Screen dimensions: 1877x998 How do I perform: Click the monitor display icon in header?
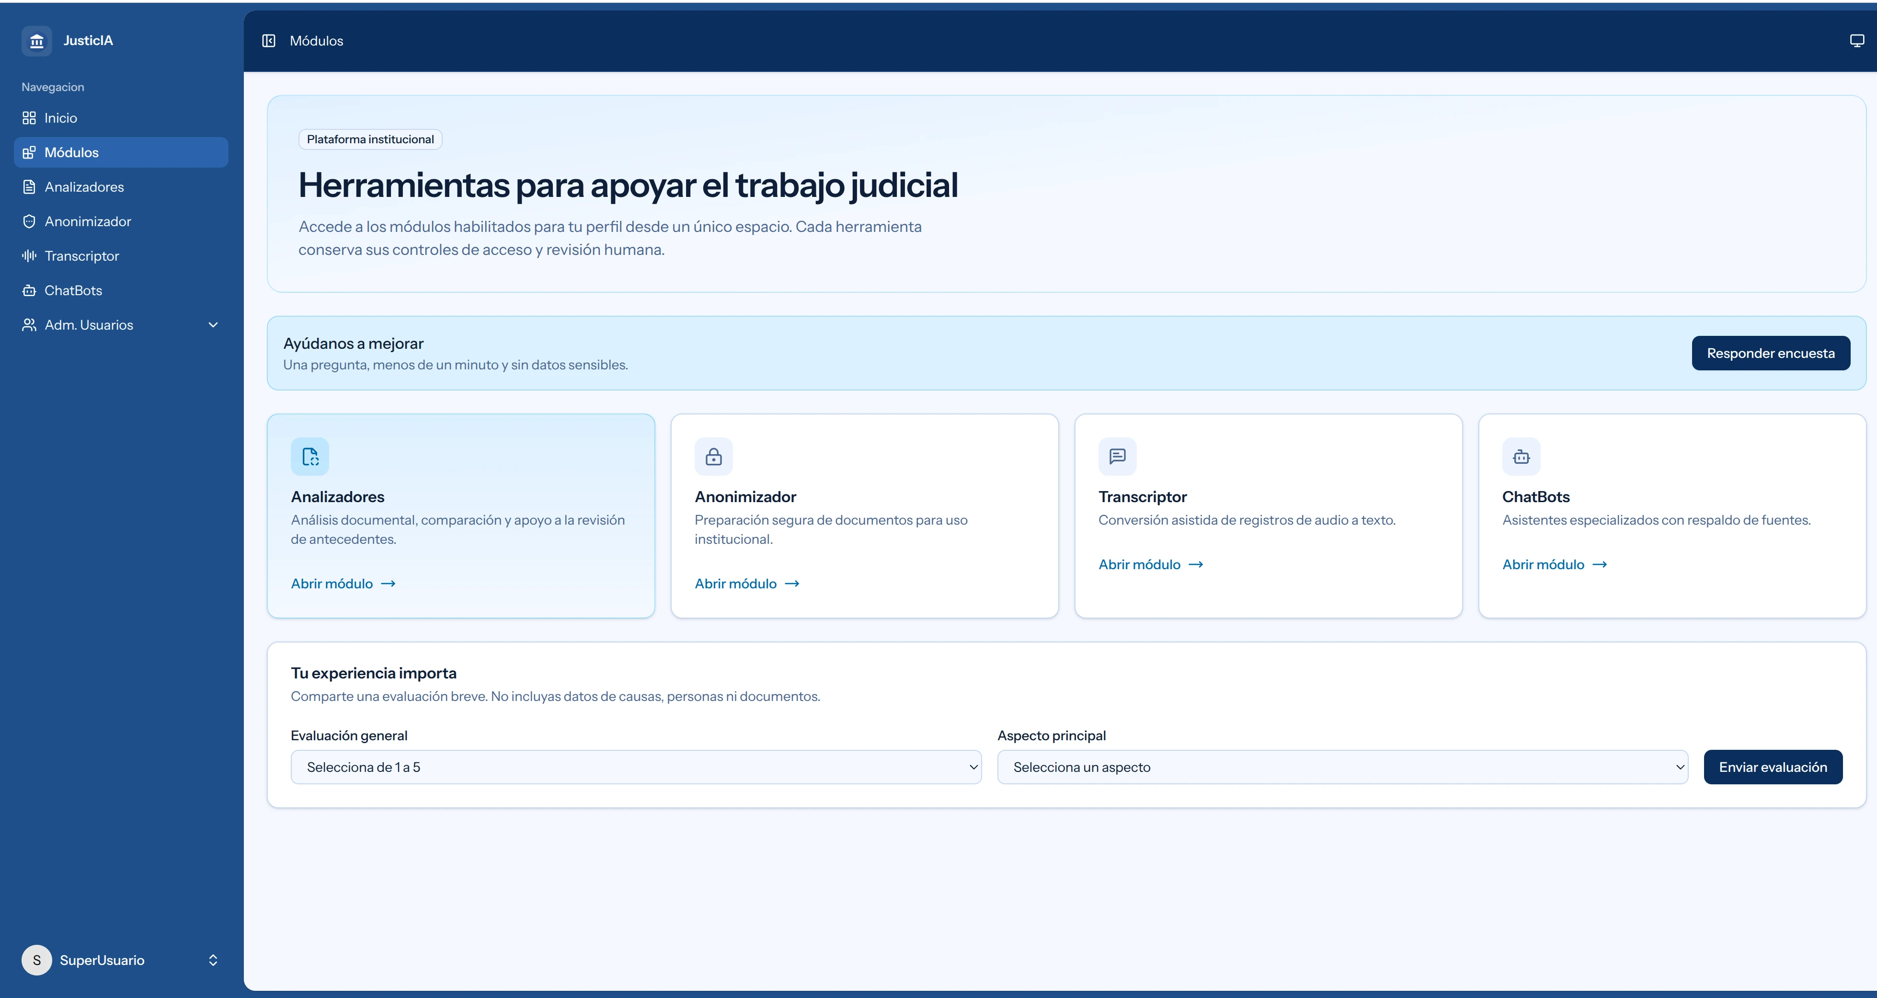coord(1856,41)
